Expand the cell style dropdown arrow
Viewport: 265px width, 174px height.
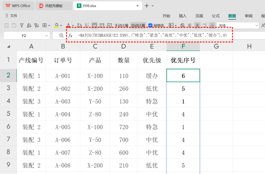(x=176, y=26)
